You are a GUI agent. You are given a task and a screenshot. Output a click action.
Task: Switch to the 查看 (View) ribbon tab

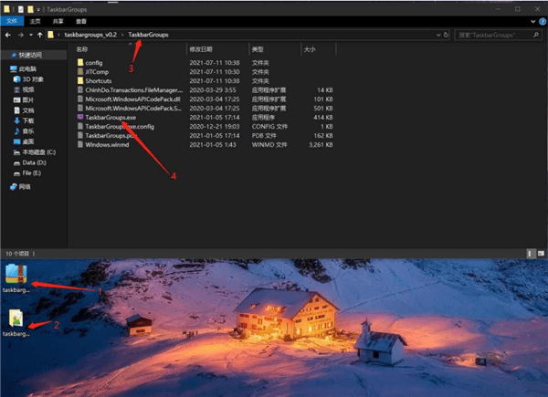[x=81, y=19]
